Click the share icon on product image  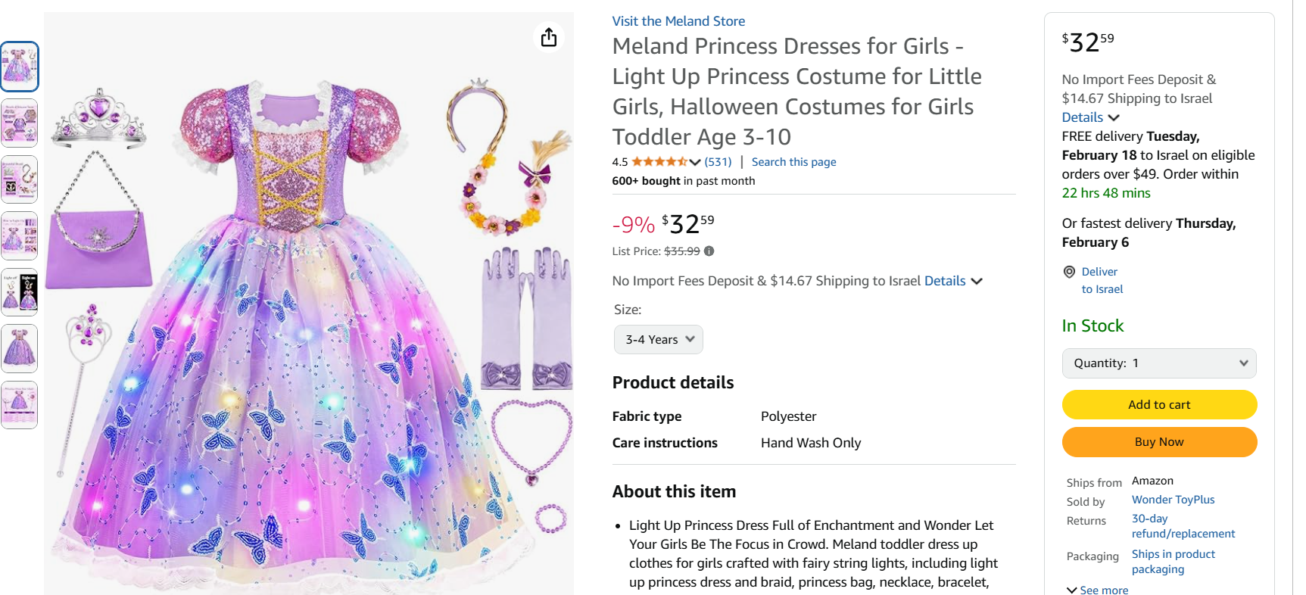549,37
